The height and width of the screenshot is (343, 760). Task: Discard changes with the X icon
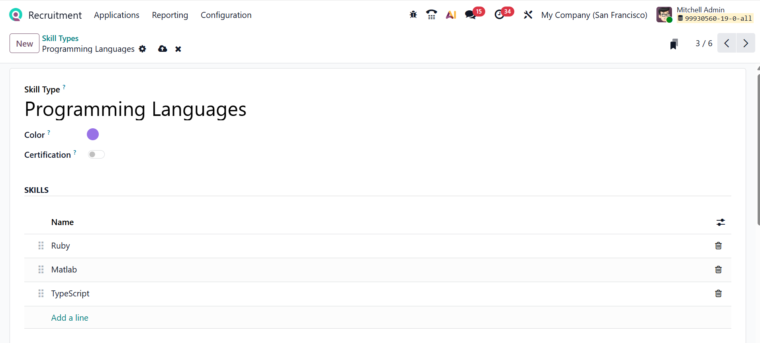(x=178, y=49)
